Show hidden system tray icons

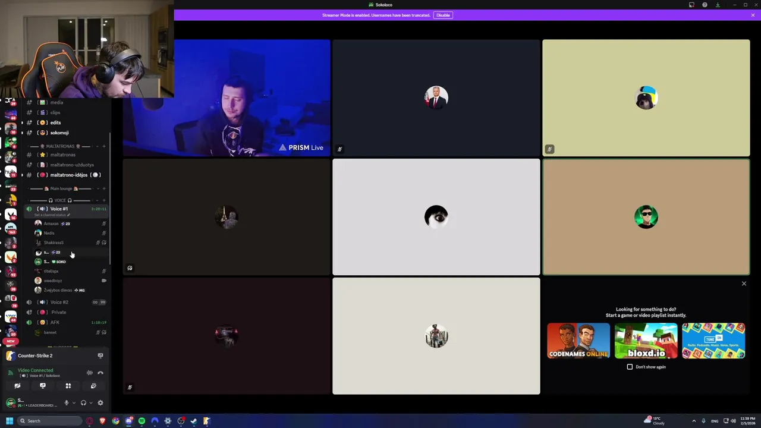click(x=694, y=421)
